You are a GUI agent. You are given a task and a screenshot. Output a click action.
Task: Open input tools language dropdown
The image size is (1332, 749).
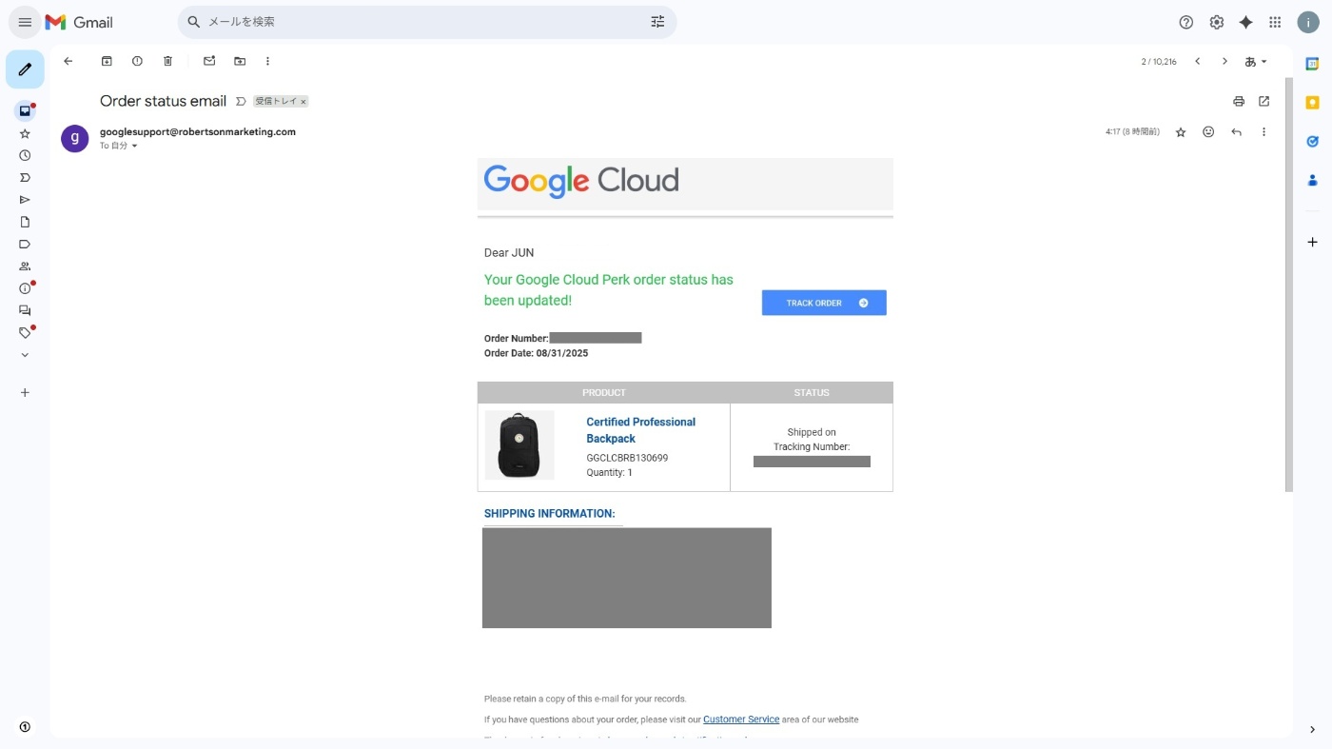coord(1256,61)
